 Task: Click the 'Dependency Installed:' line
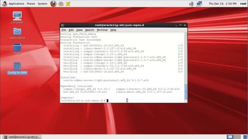[x=76, y=86]
